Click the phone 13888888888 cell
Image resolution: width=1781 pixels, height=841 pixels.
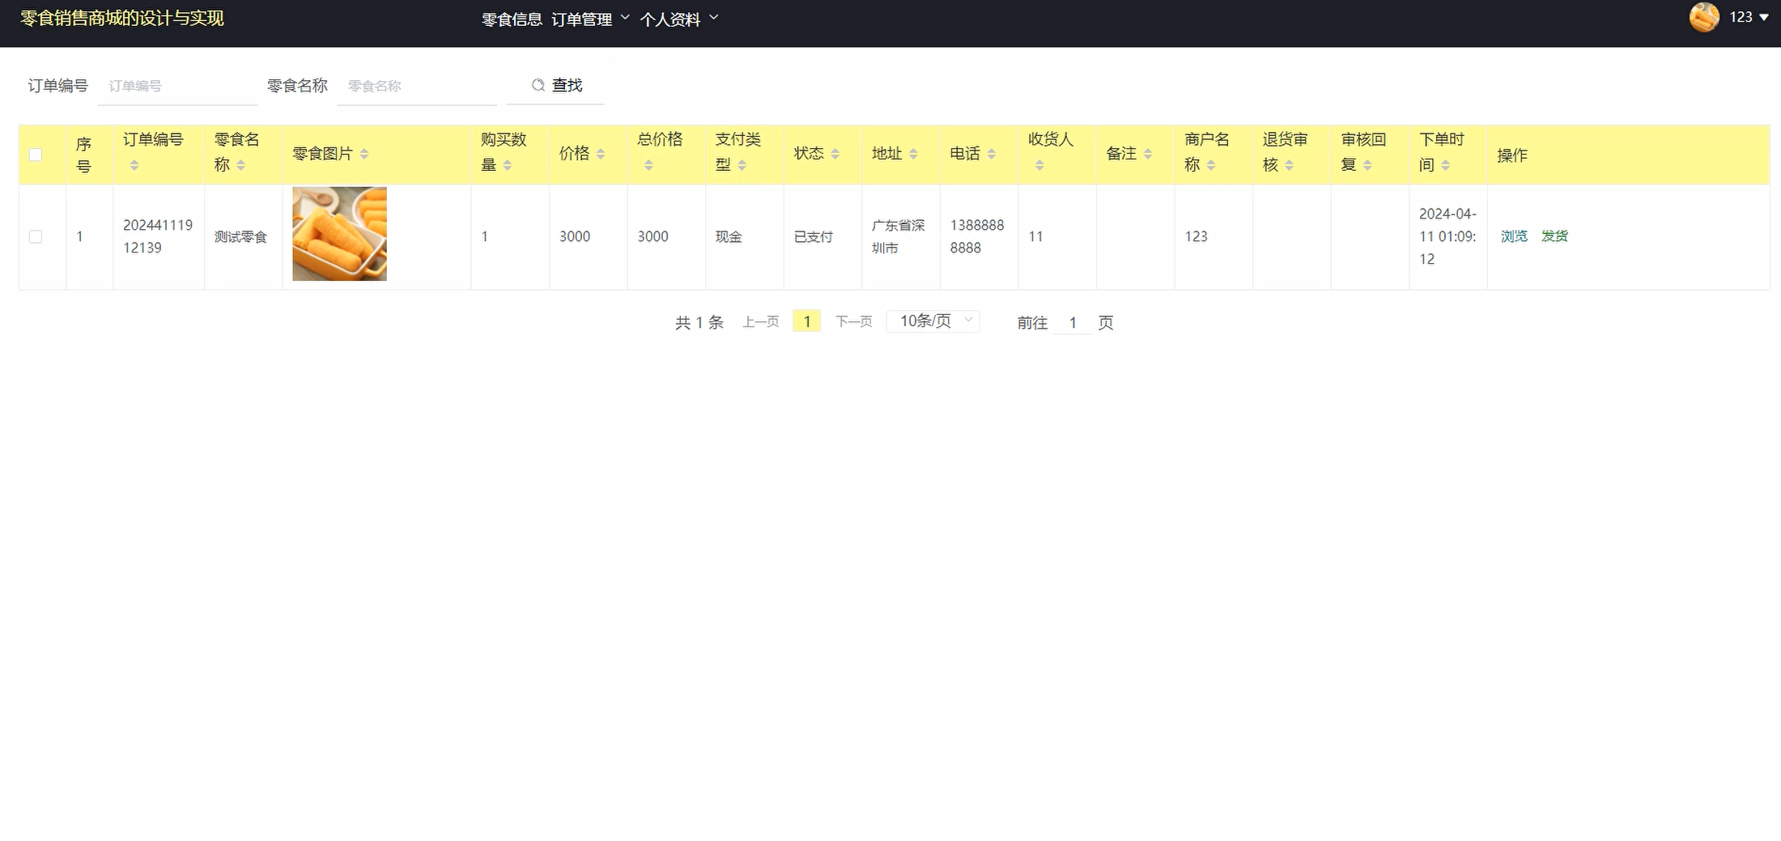click(x=977, y=236)
